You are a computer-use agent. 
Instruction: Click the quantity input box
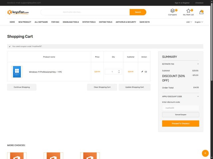pyautogui.click(x=112, y=72)
